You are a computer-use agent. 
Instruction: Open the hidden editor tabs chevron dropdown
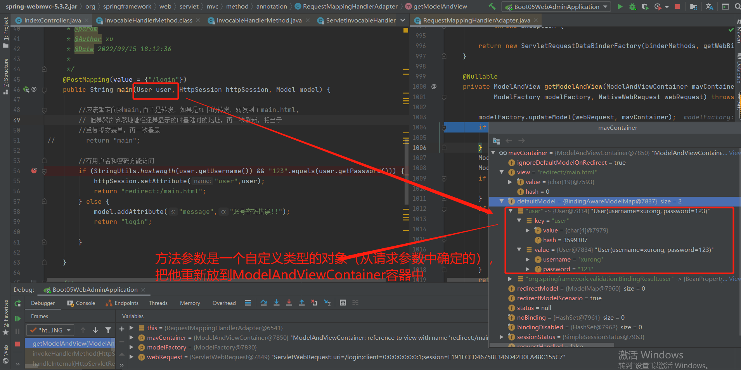403,20
